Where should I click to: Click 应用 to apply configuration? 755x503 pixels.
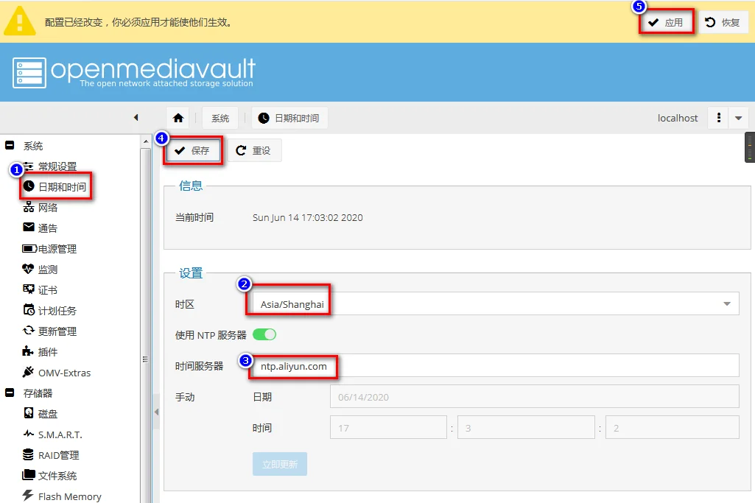[667, 22]
